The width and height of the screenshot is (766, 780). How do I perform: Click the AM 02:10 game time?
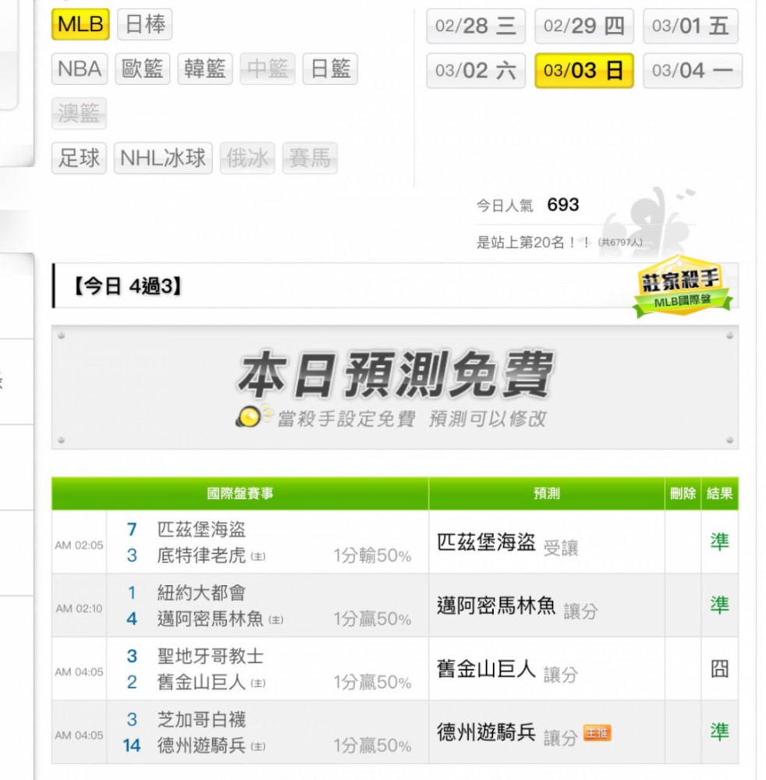point(79,608)
